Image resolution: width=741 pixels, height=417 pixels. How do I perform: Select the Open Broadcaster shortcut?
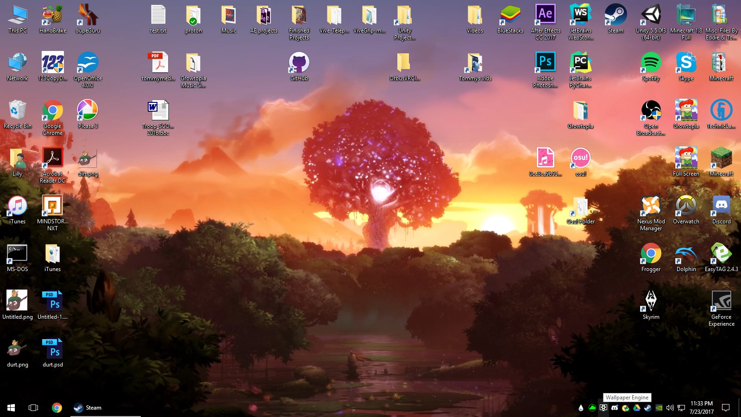tap(651, 118)
